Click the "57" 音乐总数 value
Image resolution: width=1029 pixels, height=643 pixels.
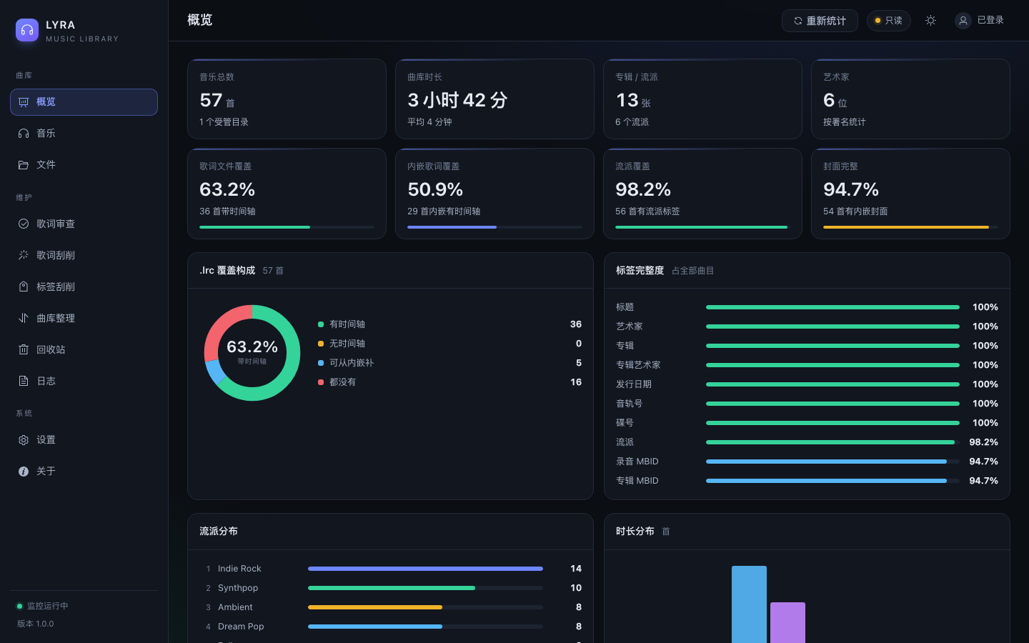pos(211,100)
